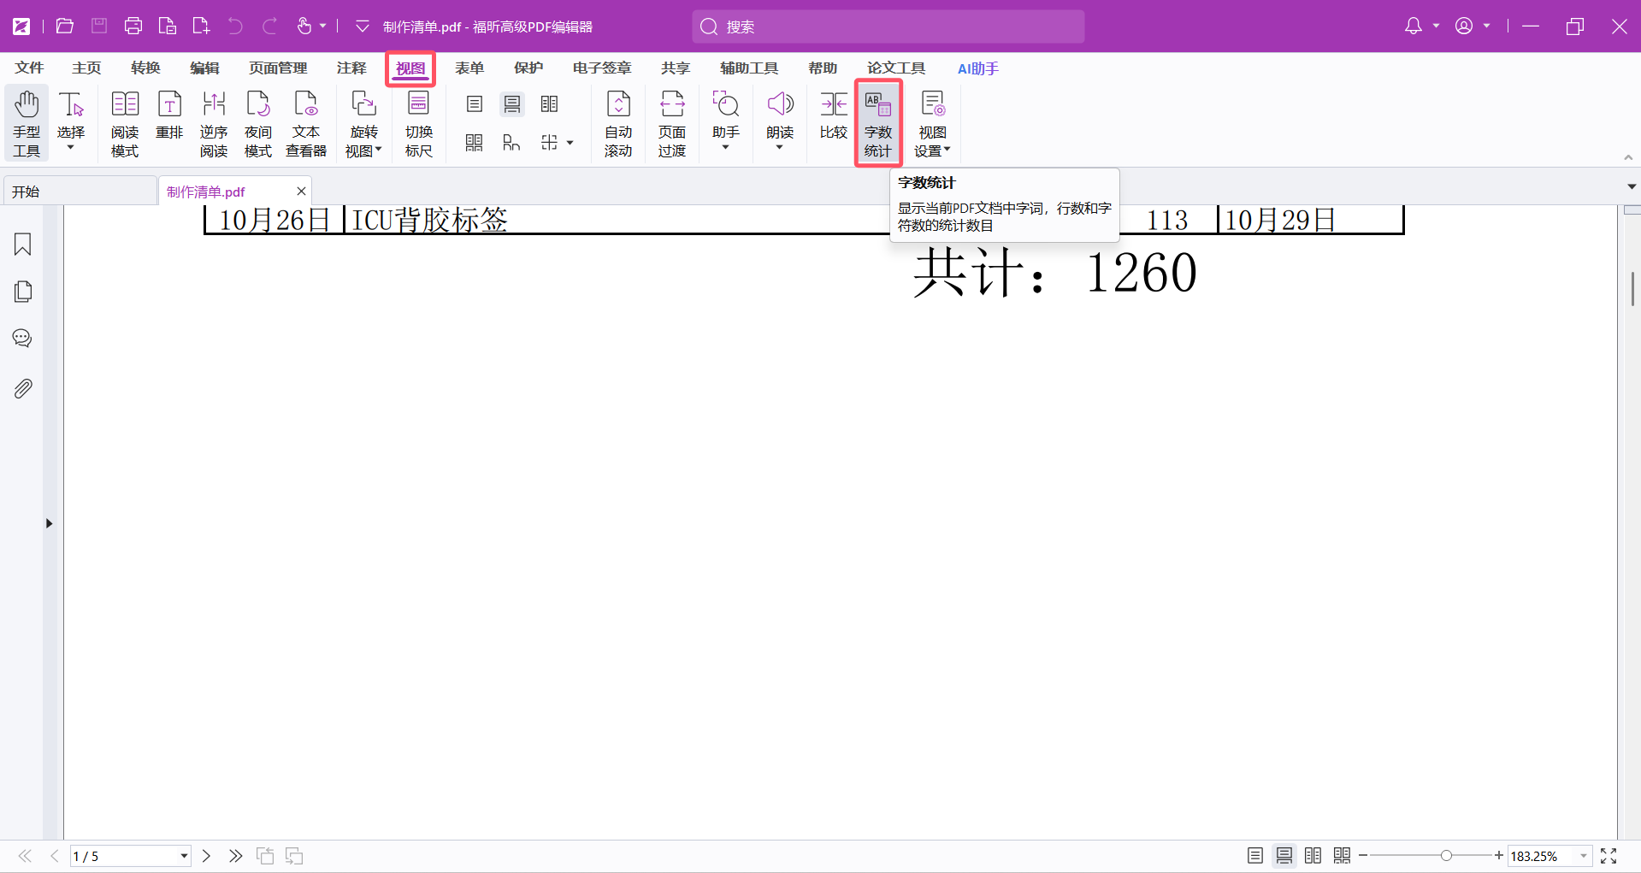Start Auto Scroll (自动滚动)
The height and width of the screenshot is (873, 1641).
pos(617,124)
